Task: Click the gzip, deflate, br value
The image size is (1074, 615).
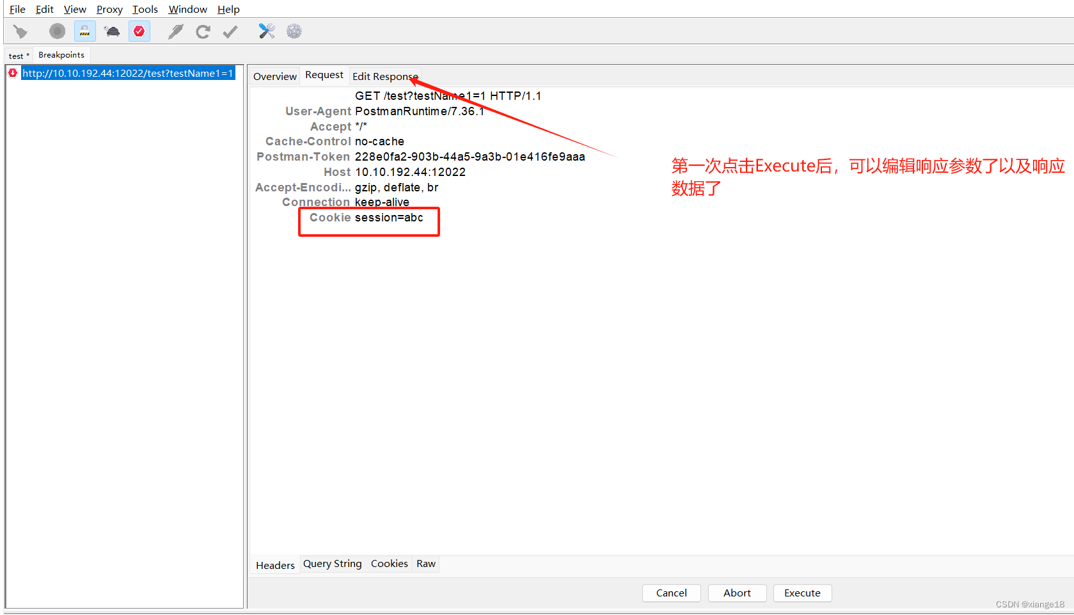Action: [x=397, y=188]
